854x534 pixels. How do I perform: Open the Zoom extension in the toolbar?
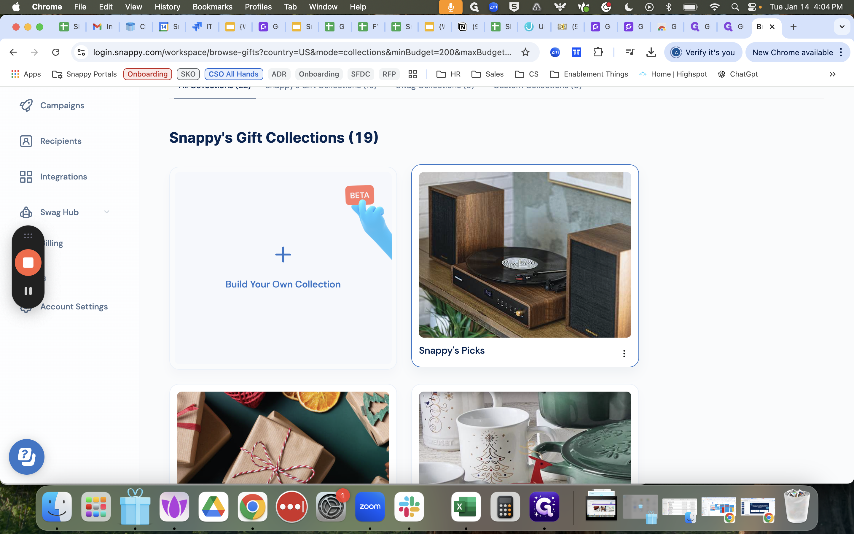(555, 52)
